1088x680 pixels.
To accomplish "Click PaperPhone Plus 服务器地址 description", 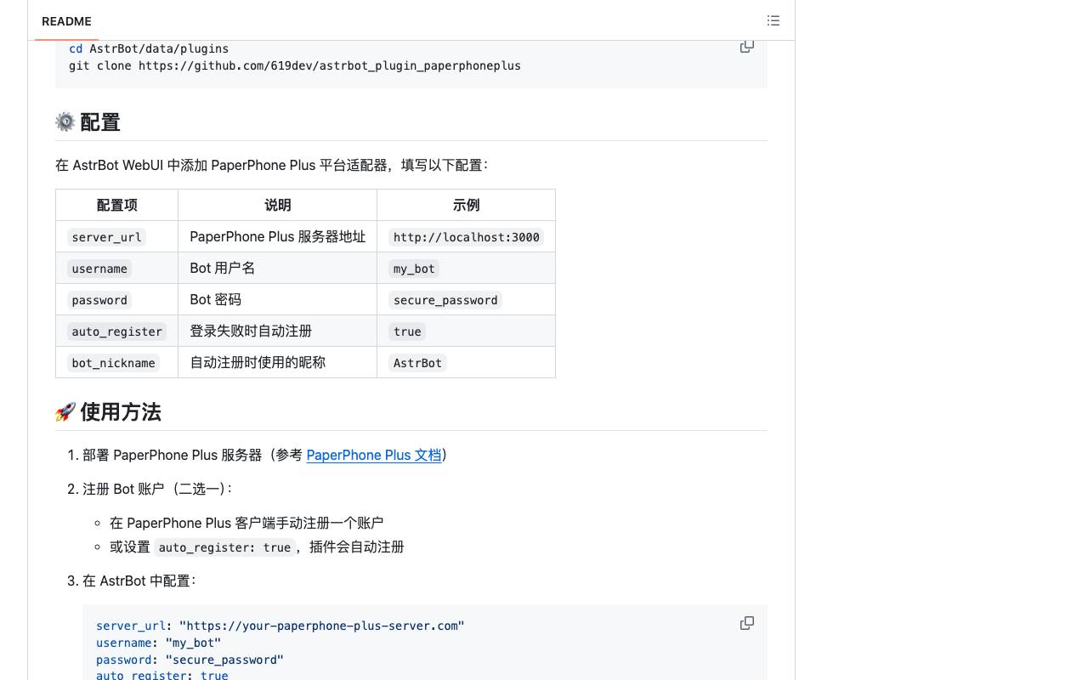I will pos(278,236).
